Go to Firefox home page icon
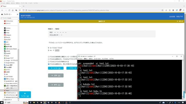The image size is (186, 104). [13, 10]
